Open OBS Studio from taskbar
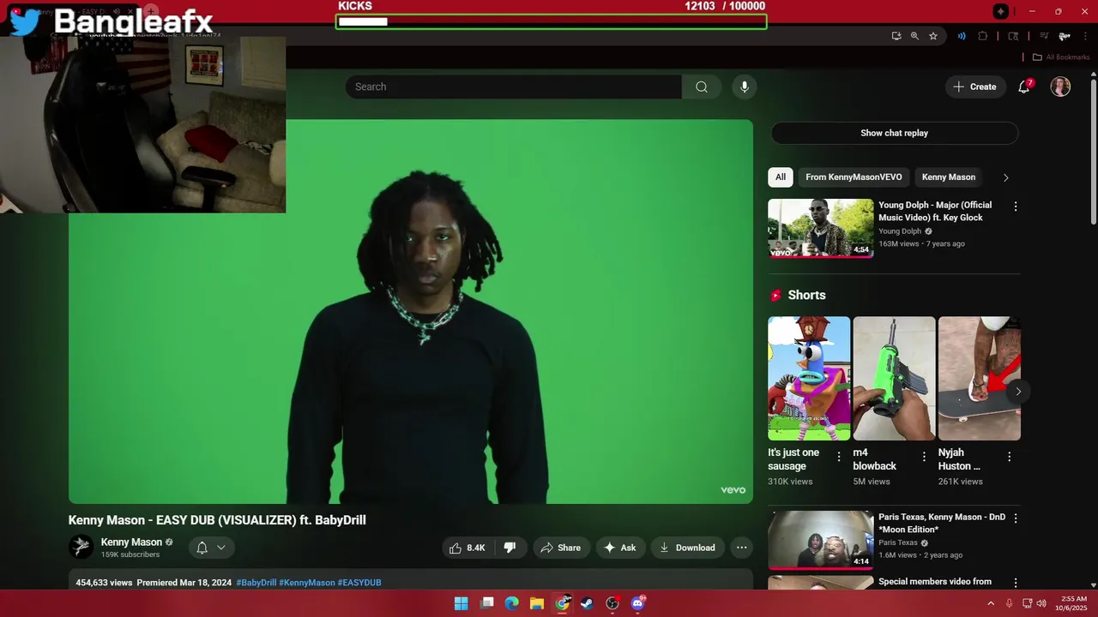The image size is (1098, 617). [612, 603]
